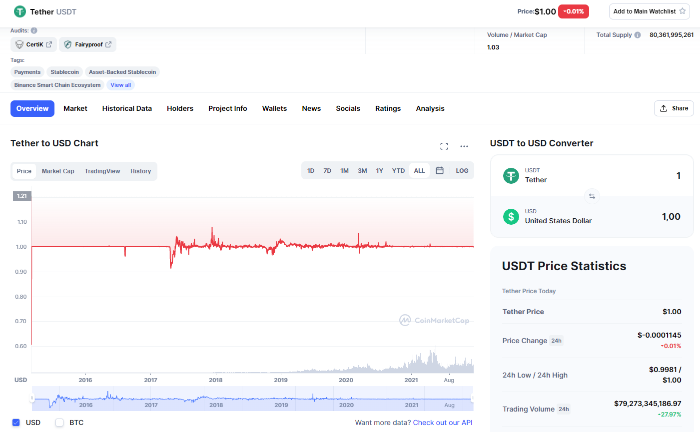Click the 24h badge beside Price Change
Image resolution: width=700 pixels, height=432 pixels.
(x=557, y=341)
